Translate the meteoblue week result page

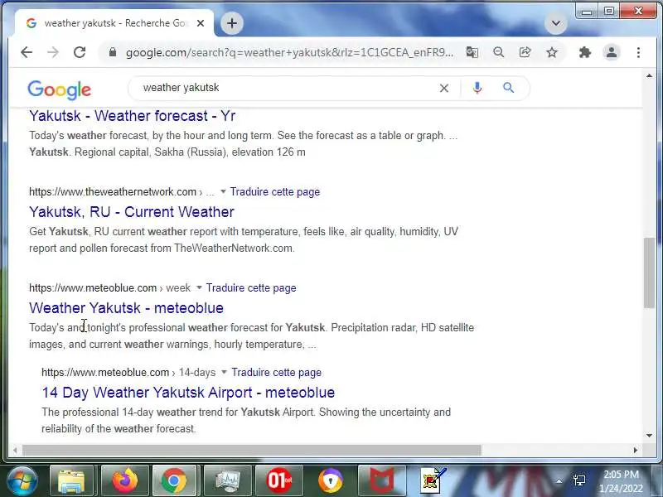click(251, 287)
